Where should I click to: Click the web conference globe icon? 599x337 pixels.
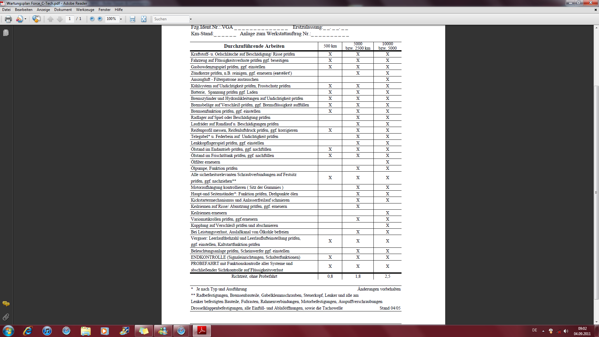coord(36,19)
